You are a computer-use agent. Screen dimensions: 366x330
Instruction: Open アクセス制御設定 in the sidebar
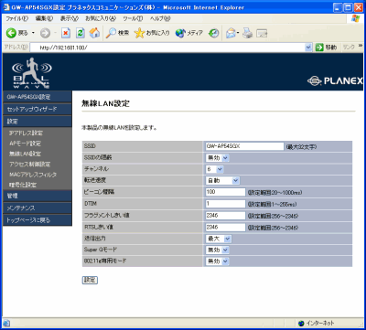[x=29, y=165]
